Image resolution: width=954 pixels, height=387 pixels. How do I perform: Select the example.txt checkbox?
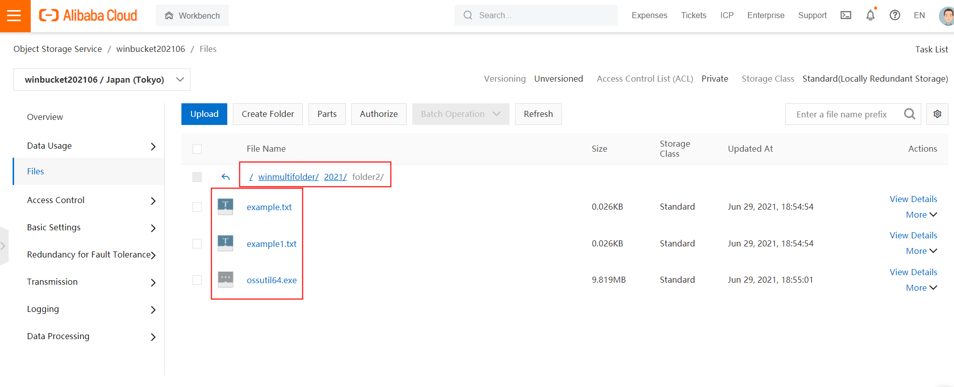click(x=197, y=207)
